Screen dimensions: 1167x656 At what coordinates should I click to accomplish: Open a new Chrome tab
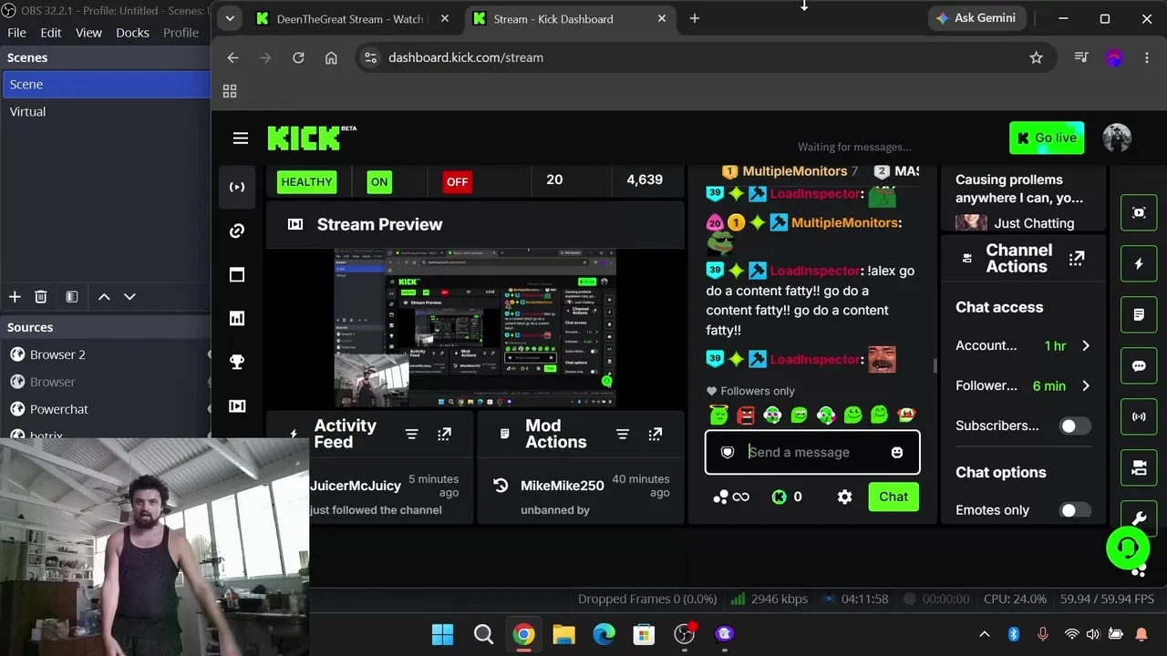(x=695, y=18)
